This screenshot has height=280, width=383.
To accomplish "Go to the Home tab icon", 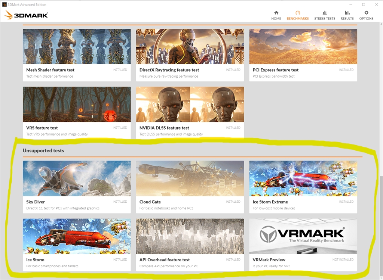I will (276, 13).
